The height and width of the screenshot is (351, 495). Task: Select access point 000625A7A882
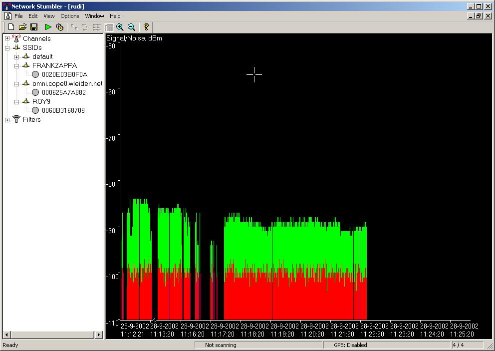tap(63, 92)
